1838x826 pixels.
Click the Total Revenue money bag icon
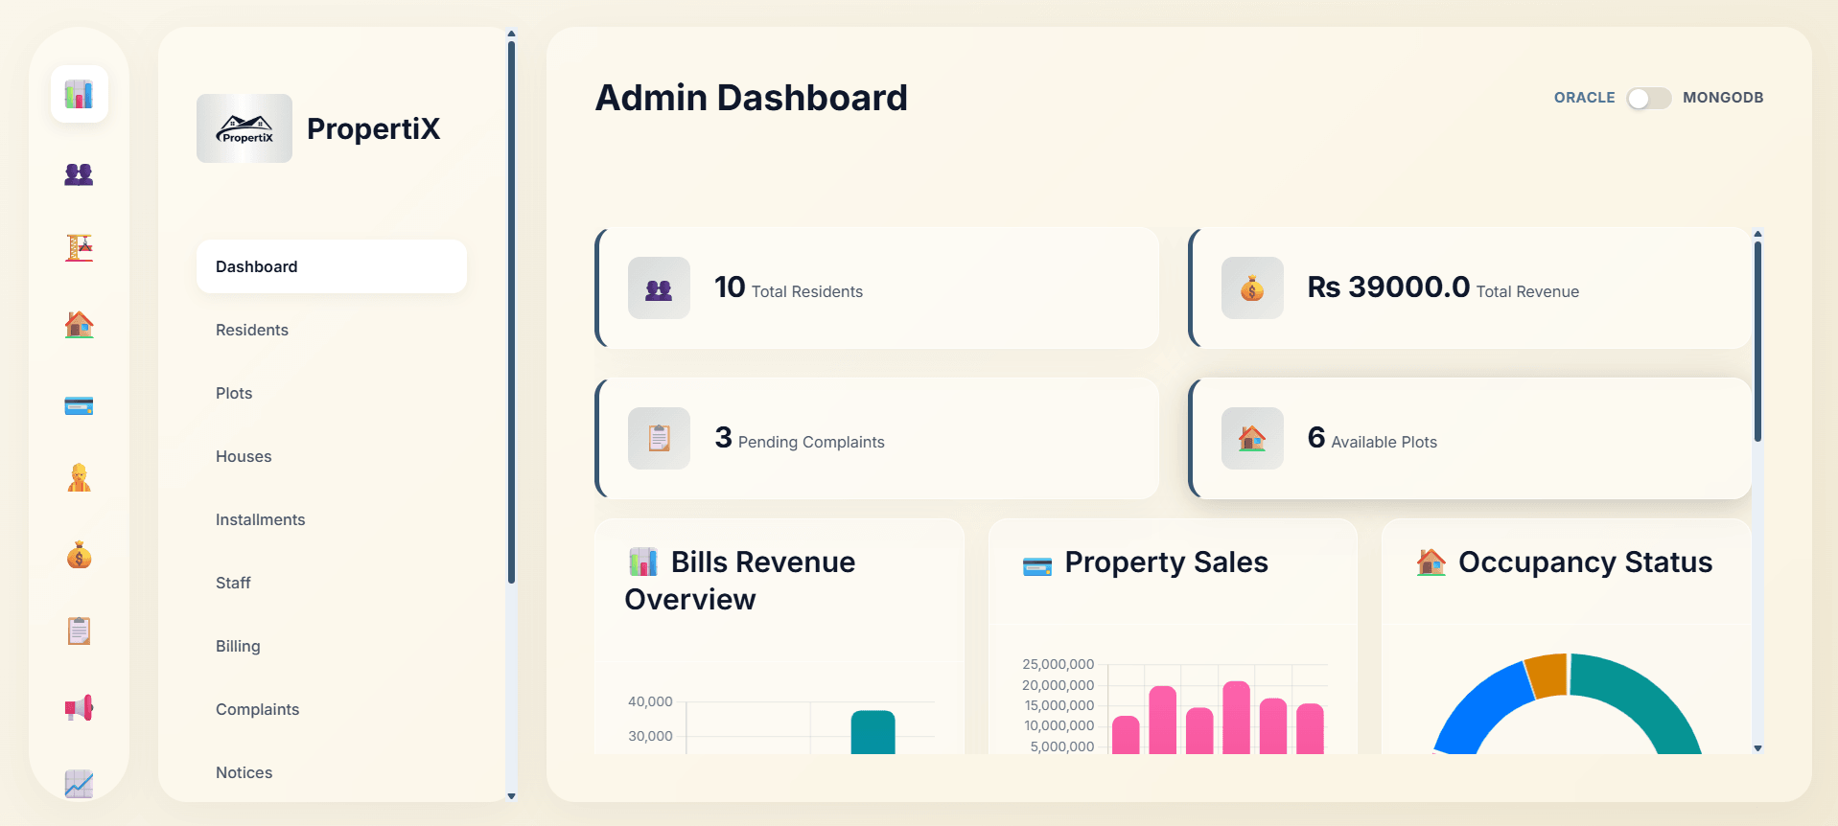pyautogui.click(x=1252, y=288)
